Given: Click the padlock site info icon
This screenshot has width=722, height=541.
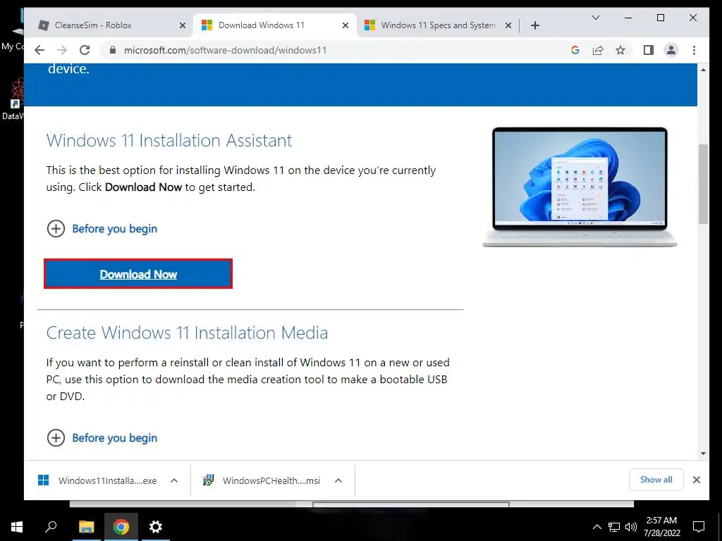Looking at the screenshot, I should 113,50.
